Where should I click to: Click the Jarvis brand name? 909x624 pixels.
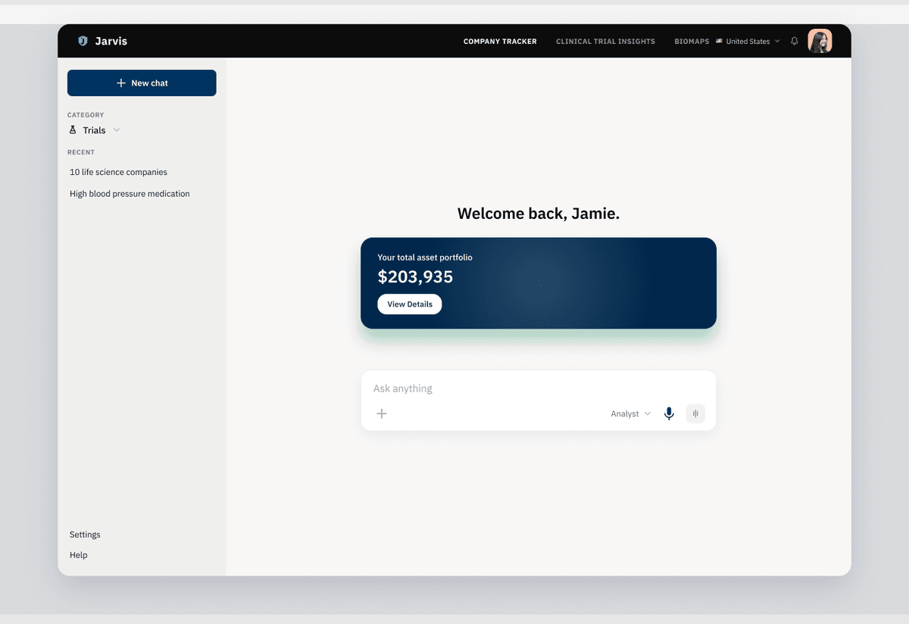point(111,41)
